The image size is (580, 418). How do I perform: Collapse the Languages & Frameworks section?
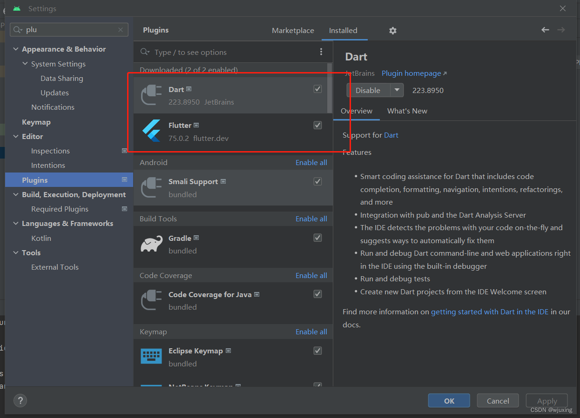(x=16, y=224)
